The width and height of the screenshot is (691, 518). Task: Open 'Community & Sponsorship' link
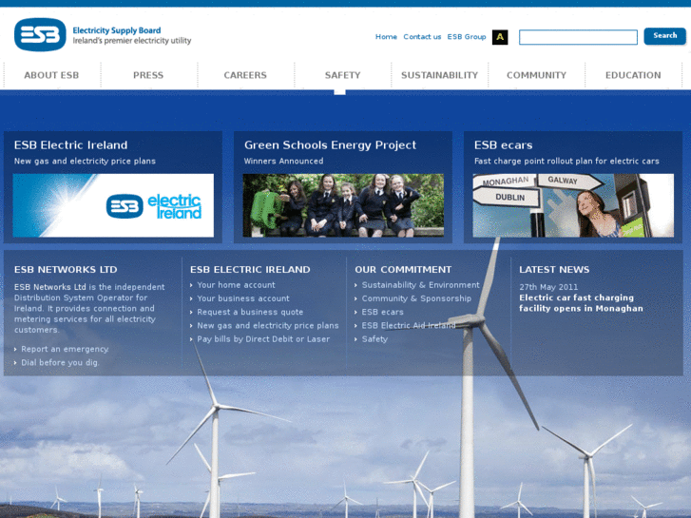[x=416, y=298]
